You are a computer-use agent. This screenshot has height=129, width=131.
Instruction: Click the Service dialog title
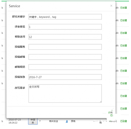pyautogui.click(x=14, y=6)
